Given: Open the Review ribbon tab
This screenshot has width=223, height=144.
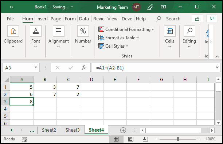Looking at the screenshot, I should click(99, 19).
